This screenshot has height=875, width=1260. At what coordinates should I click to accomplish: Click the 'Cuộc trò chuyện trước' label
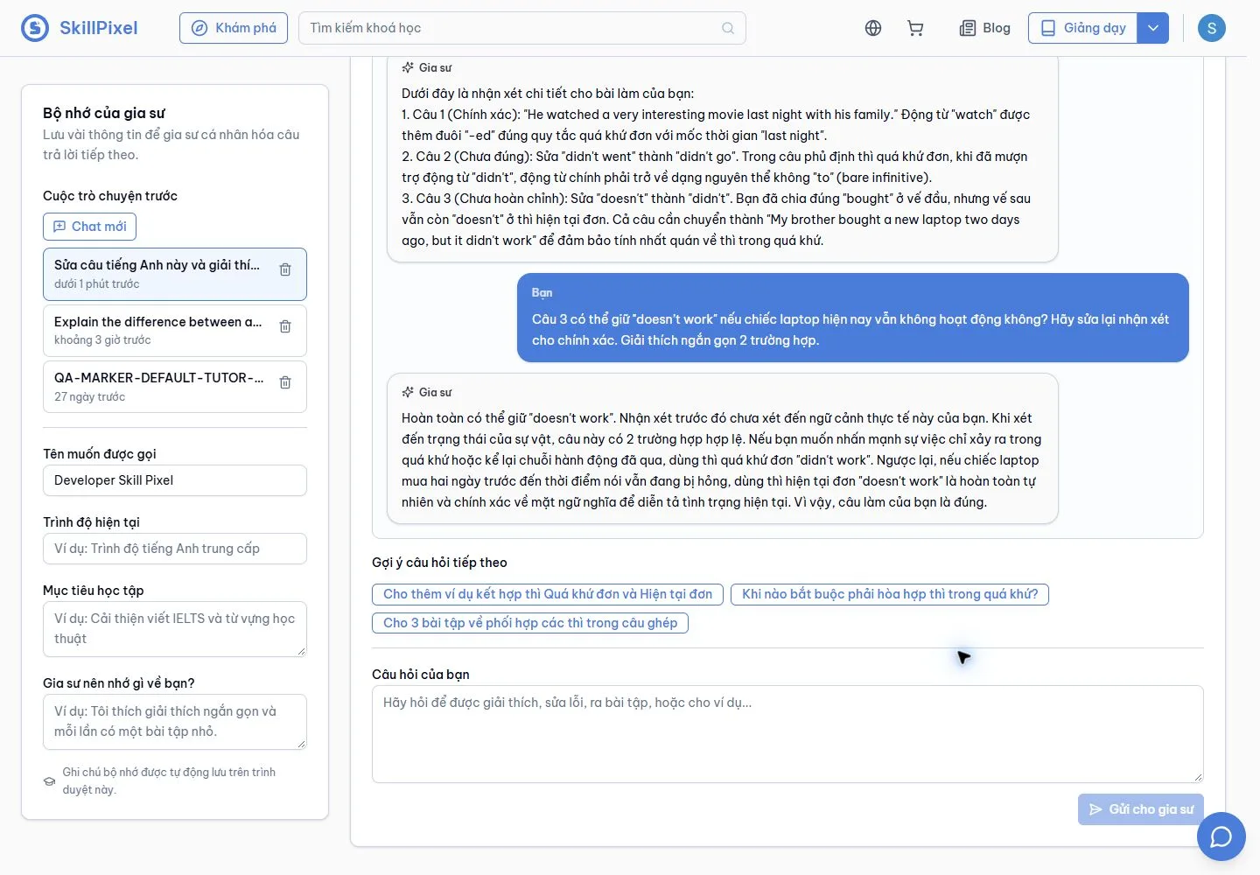click(x=110, y=196)
